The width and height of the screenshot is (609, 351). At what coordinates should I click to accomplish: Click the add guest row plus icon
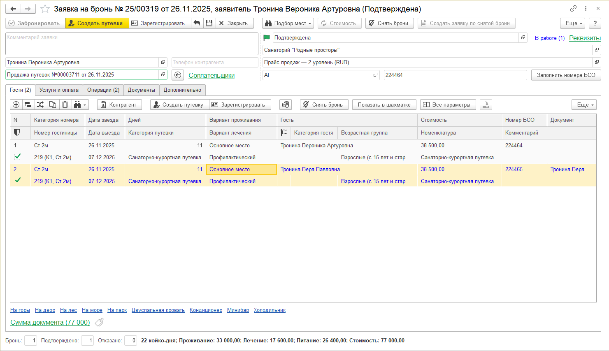coord(16,105)
